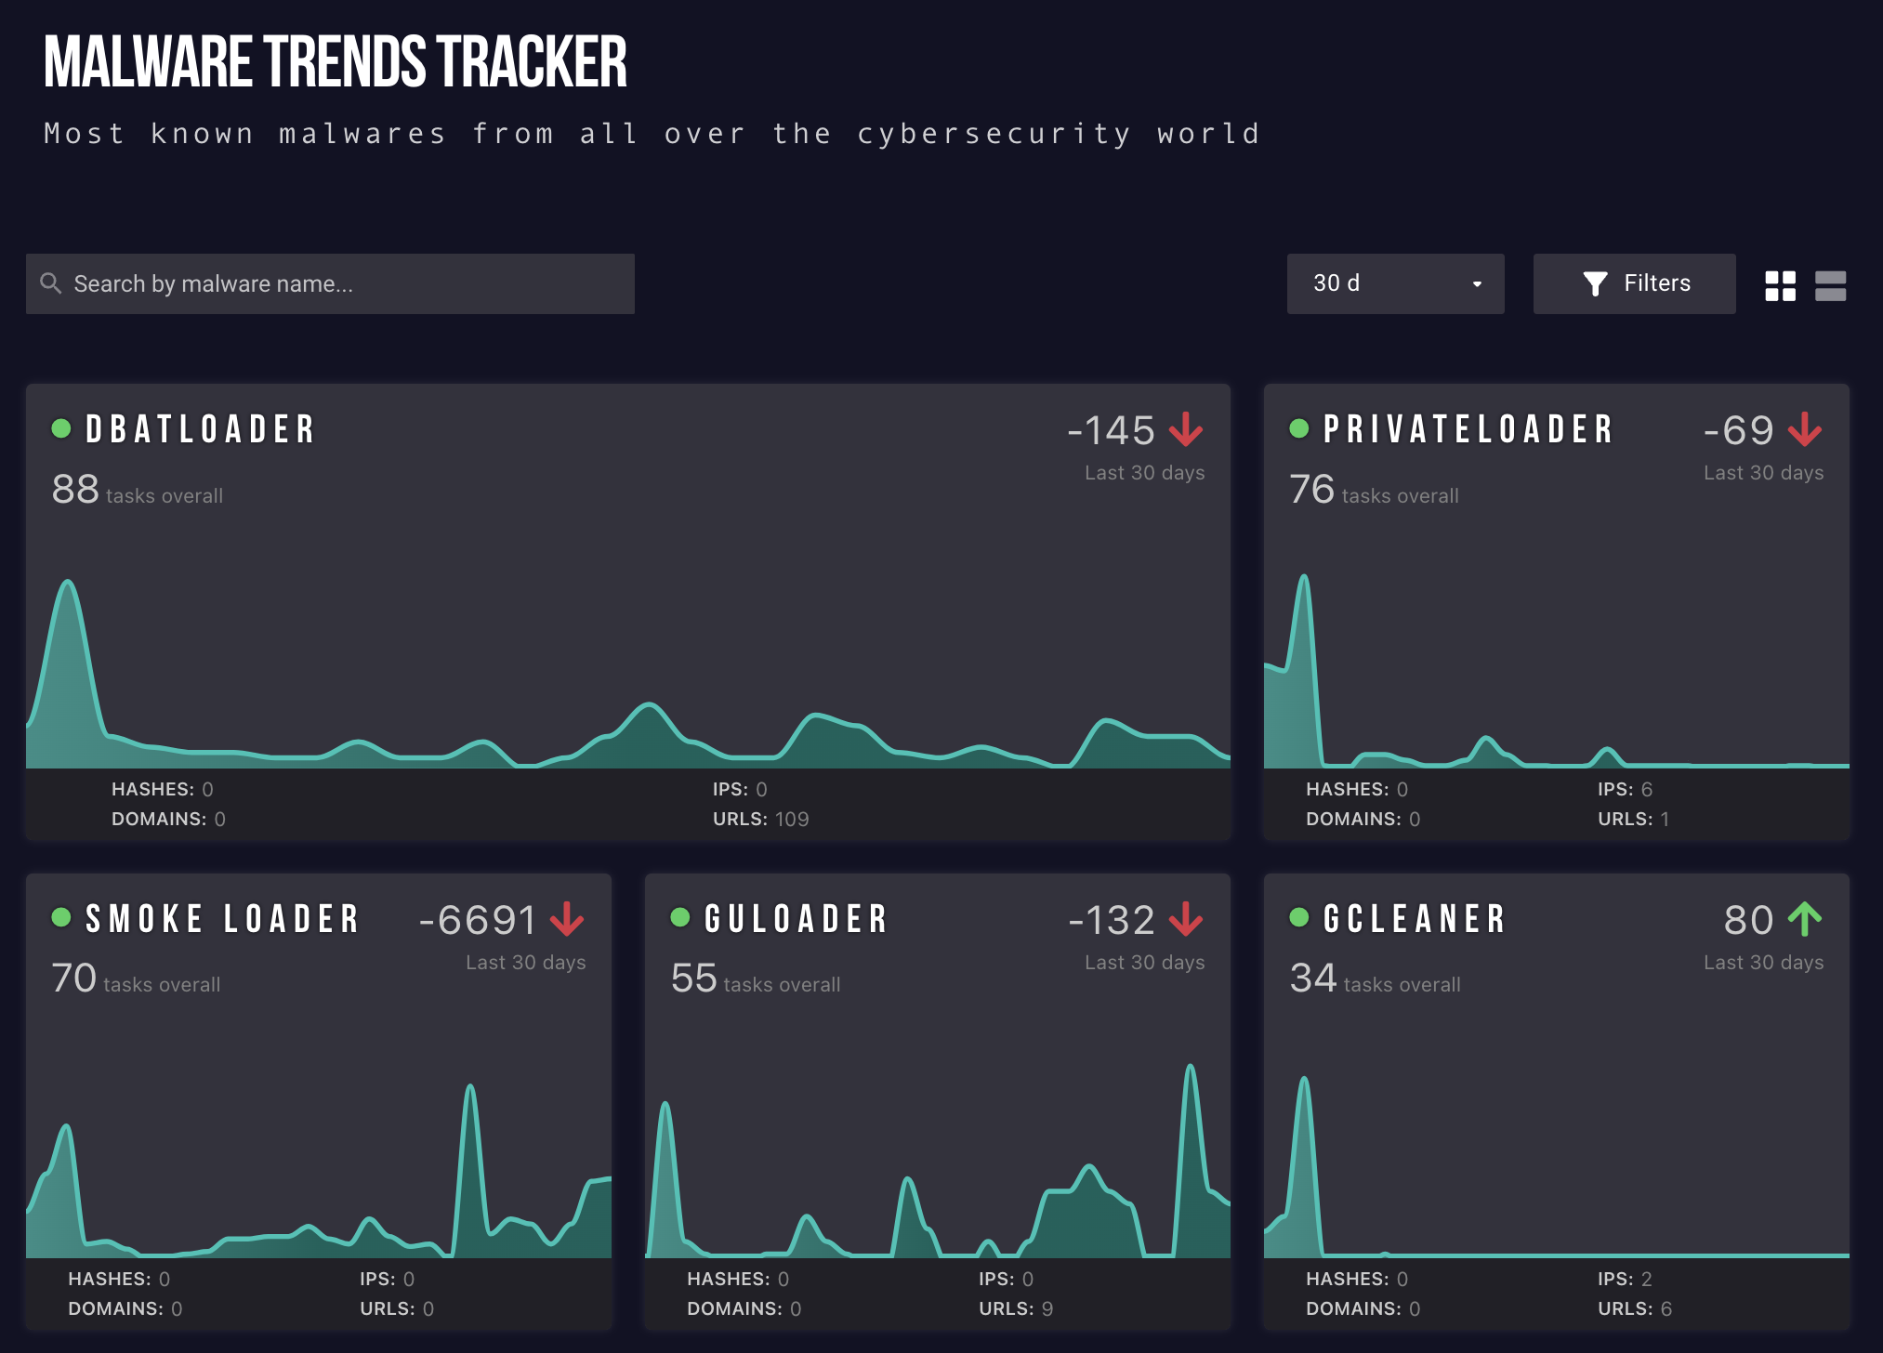
Task: Open the PRIVATELOADER malware title
Action: [1468, 429]
